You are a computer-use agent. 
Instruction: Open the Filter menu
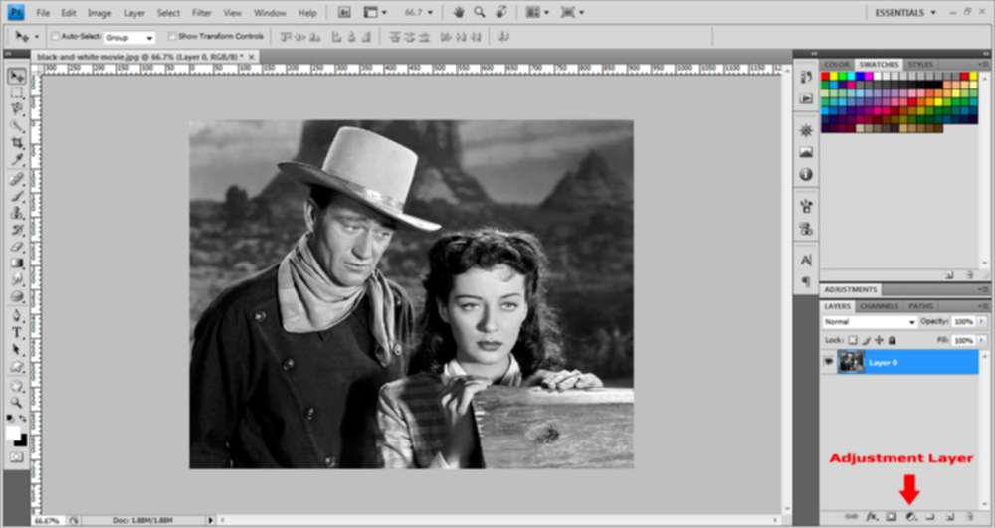coord(201,13)
